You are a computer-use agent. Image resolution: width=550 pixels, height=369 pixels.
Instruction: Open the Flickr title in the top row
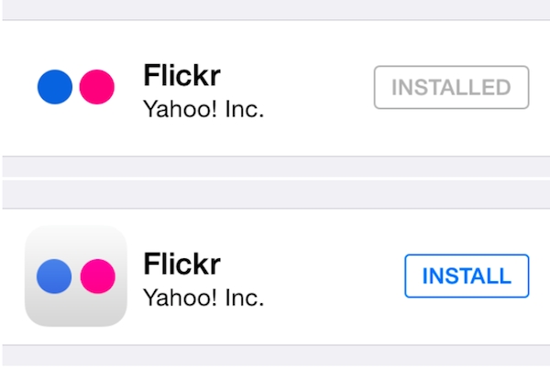tap(182, 76)
